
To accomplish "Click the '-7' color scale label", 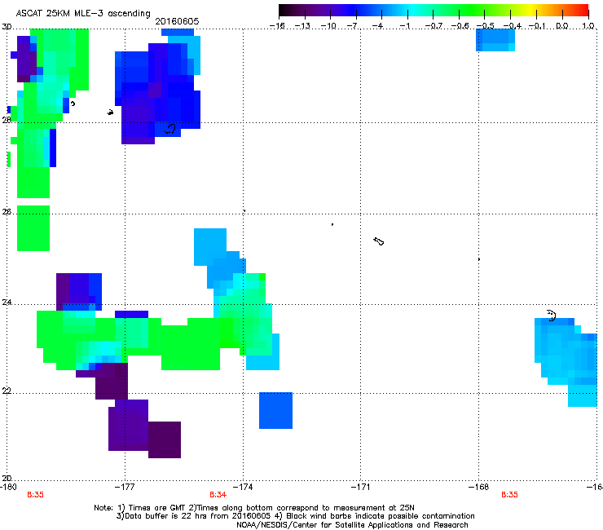I will tap(353, 26).
